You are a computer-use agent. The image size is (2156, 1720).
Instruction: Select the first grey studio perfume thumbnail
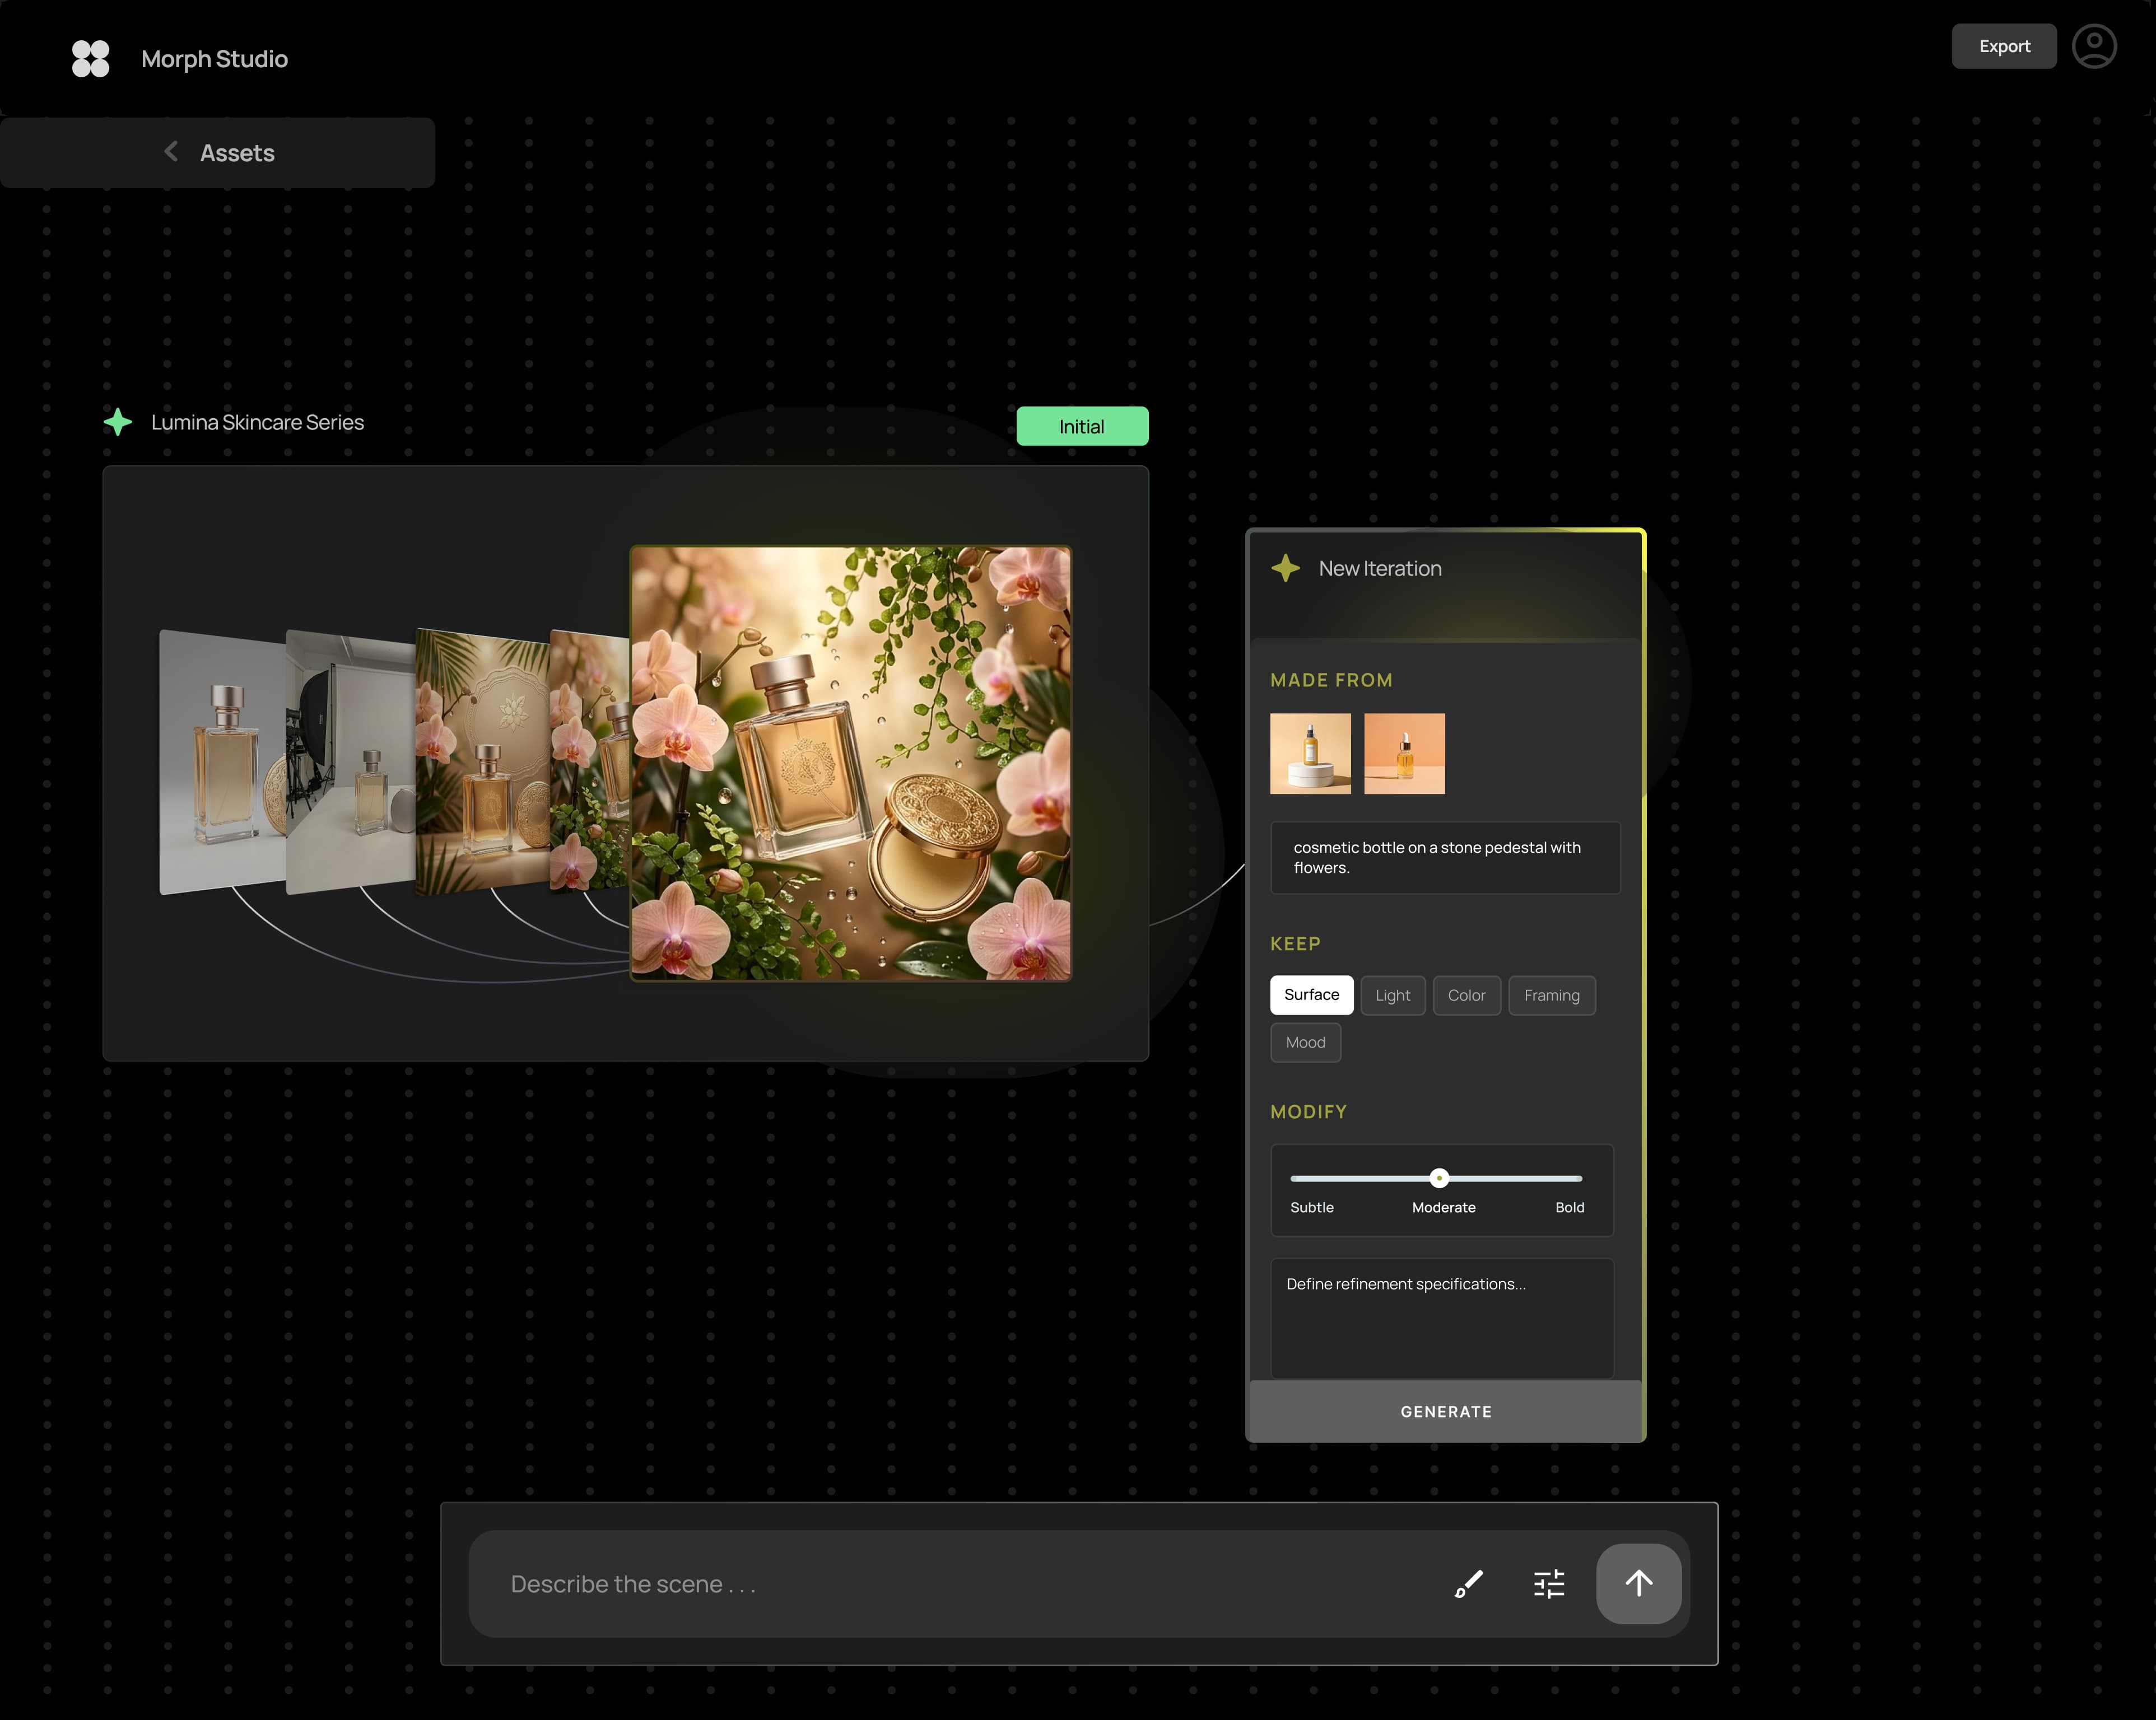[x=222, y=761]
